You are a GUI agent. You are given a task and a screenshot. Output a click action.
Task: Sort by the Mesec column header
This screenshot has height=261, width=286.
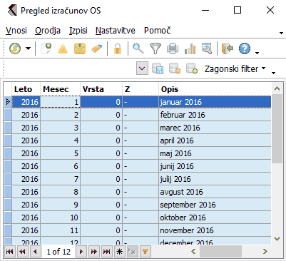61,89
